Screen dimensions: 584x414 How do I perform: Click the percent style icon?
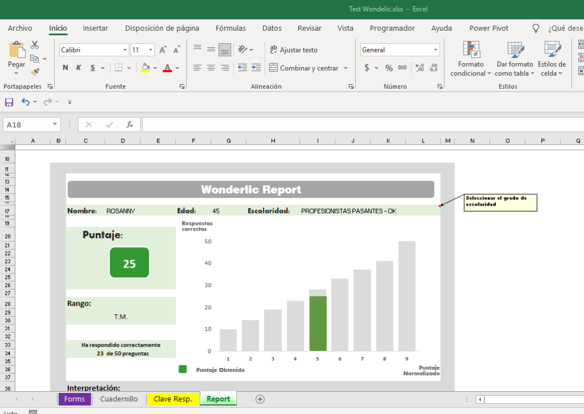pos(389,68)
